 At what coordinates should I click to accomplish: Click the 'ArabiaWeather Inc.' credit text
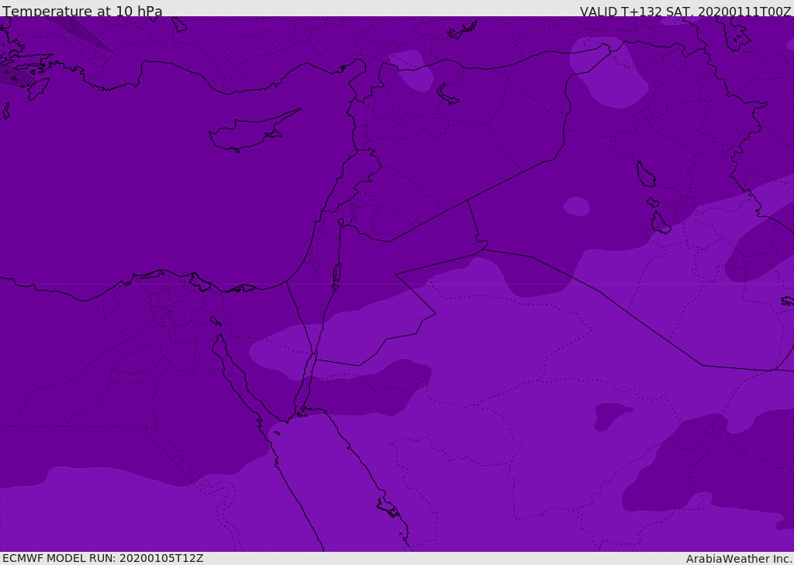tap(739, 559)
